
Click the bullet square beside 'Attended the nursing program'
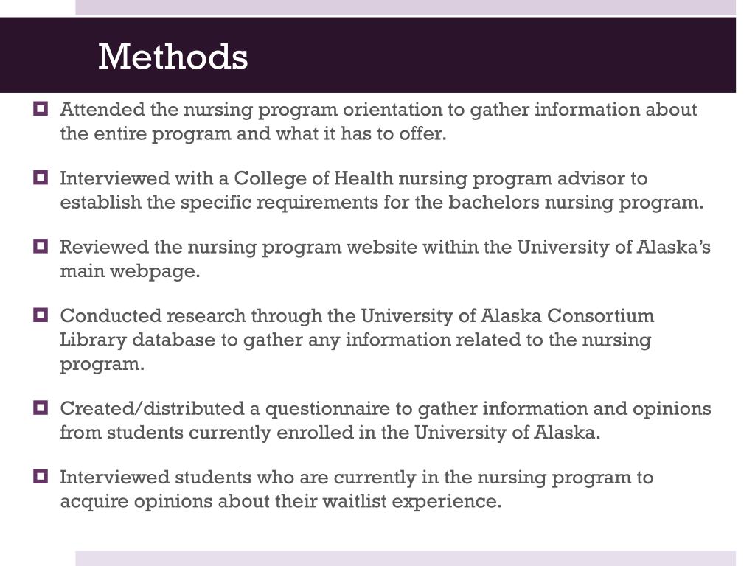pyautogui.click(x=41, y=108)
